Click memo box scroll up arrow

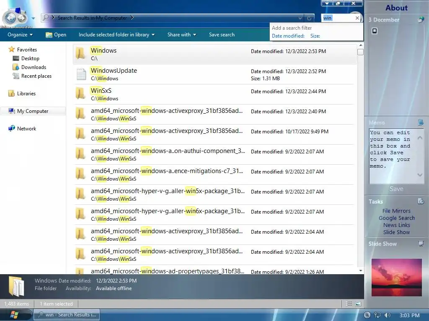[420, 138]
